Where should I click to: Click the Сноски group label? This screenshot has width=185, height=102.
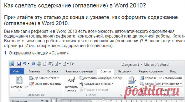click(91, 95)
